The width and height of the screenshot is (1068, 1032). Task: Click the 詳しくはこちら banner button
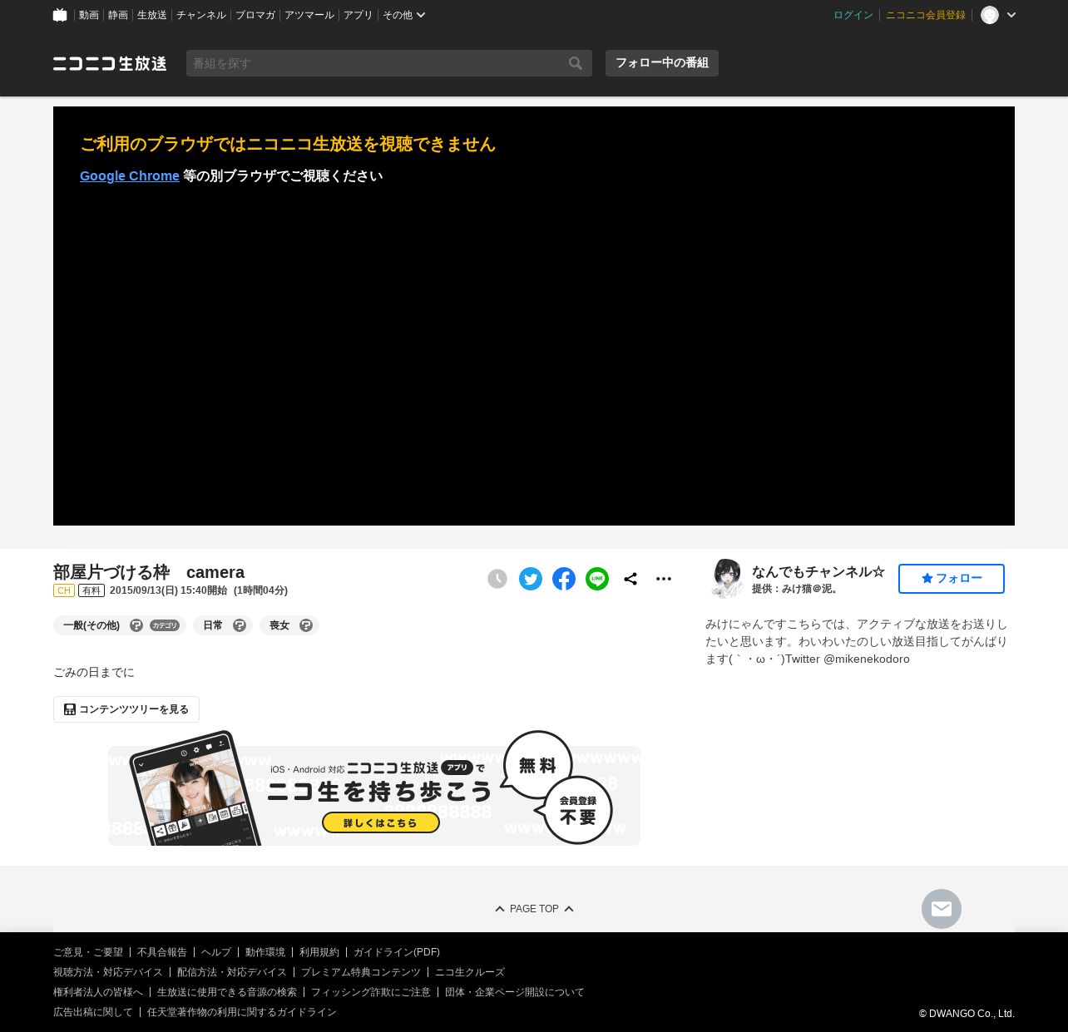pyautogui.click(x=381, y=822)
